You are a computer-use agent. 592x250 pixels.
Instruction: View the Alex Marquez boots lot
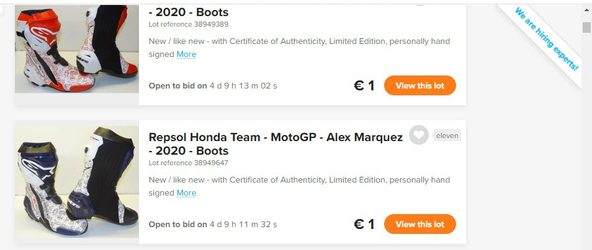coord(419,224)
